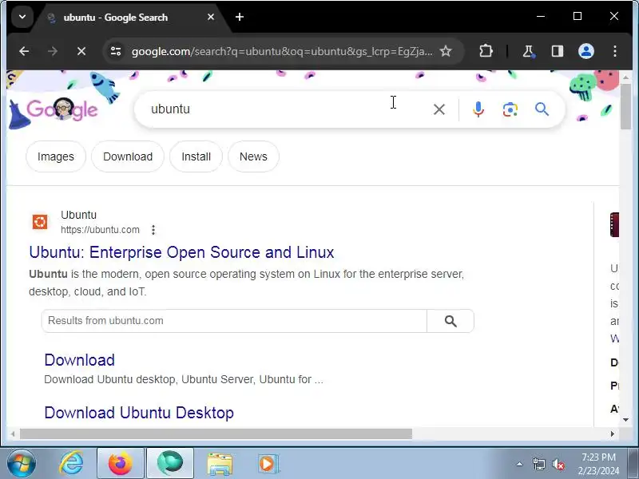This screenshot has width=639, height=479.
Task: Open the side panel
Action: point(558,51)
